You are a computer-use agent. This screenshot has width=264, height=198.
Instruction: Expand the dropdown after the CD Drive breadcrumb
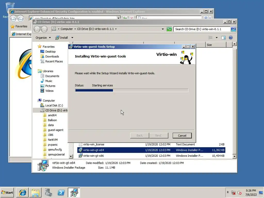click(x=116, y=29)
